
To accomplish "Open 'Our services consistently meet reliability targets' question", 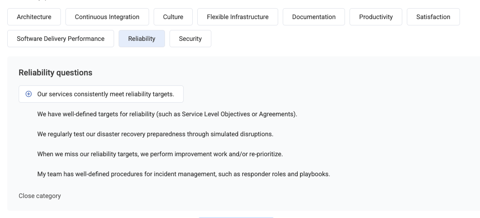I will pos(101,94).
